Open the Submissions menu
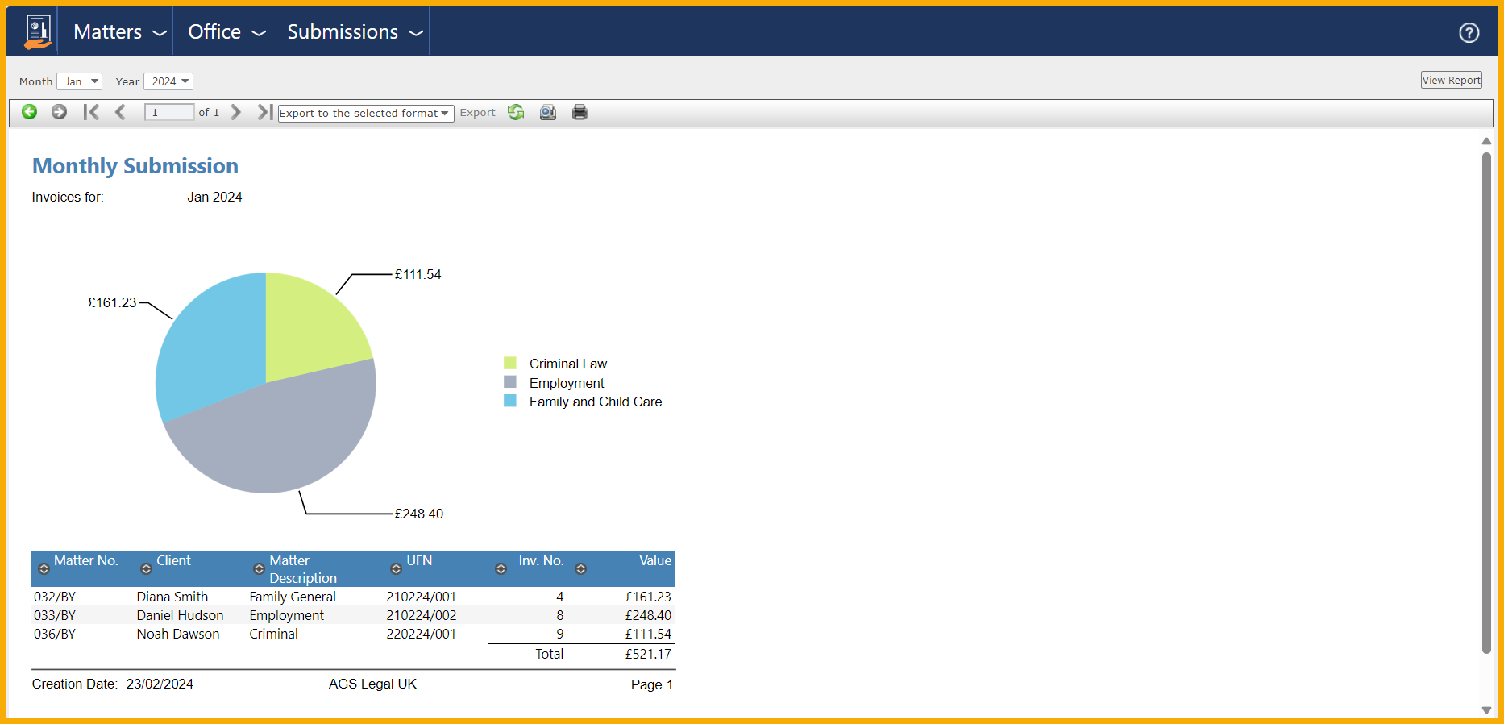 (353, 32)
